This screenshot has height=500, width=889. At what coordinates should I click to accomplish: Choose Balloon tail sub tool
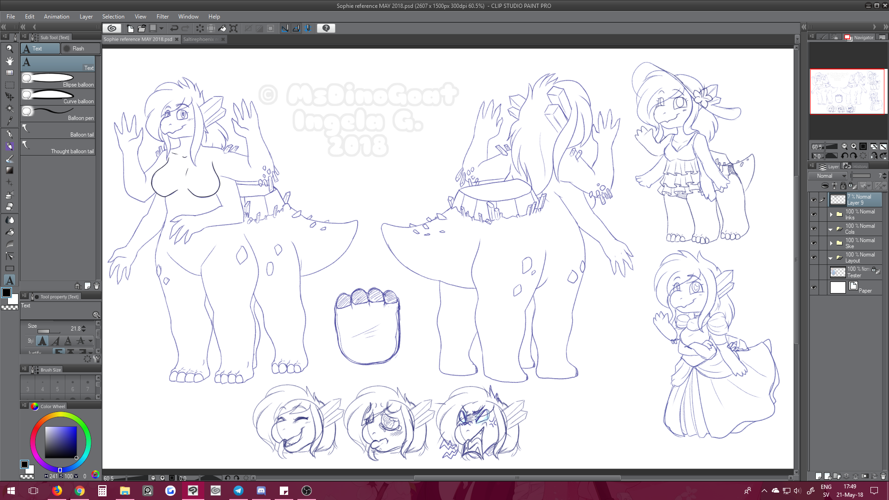click(x=58, y=131)
